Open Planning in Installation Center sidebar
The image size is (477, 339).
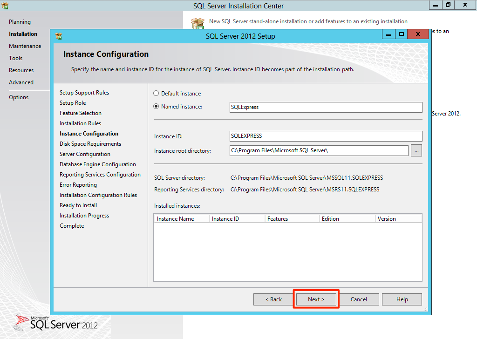point(20,22)
